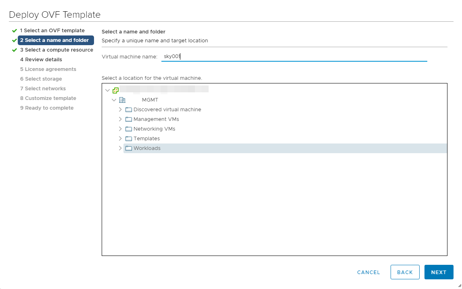462x289 pixels.
Task: Click the Workloads folder icon
Action: [129, 148]
